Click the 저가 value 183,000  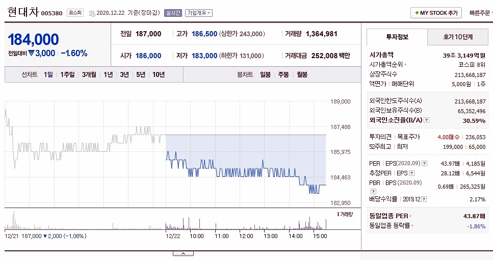[204, 56]
